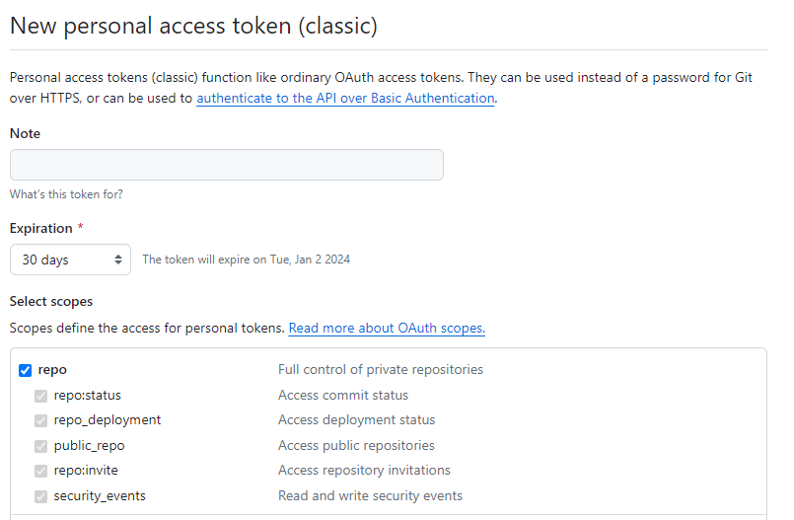Image resolution: width=794 pixels, height=520 pixels.
Task: Open the authenticate to the API over Basic Authentication link
Action: click(345, 98)
